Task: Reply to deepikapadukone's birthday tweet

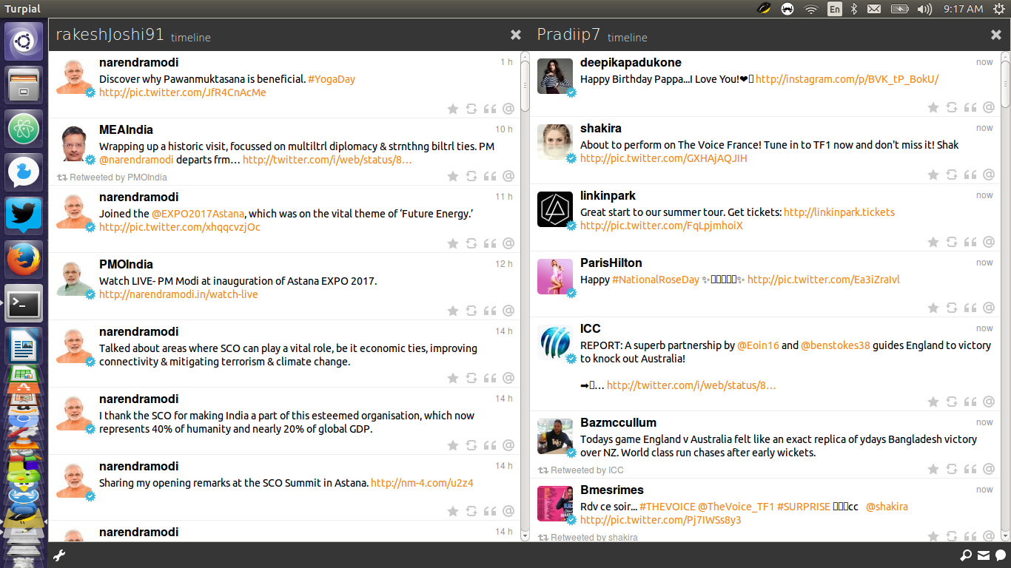Action: pyautogui.click(x=989, y=107)
